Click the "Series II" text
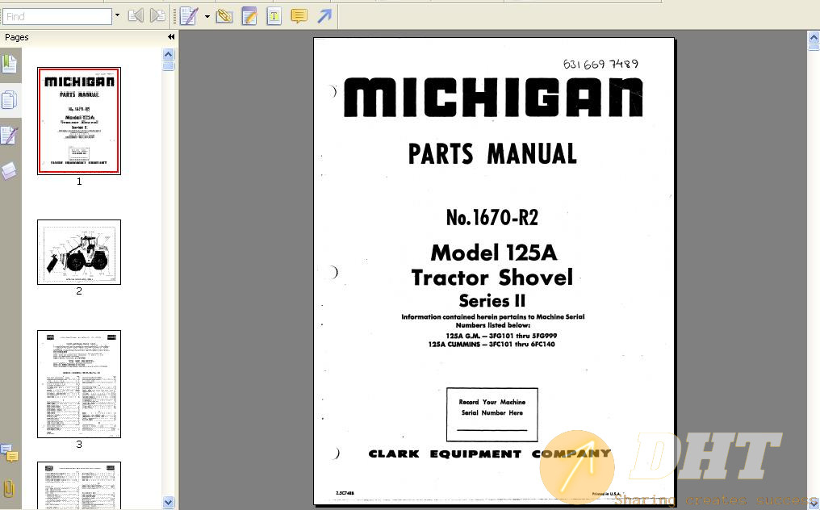The width and height of the screenshot is (820, 510). (x=492, y=301)
